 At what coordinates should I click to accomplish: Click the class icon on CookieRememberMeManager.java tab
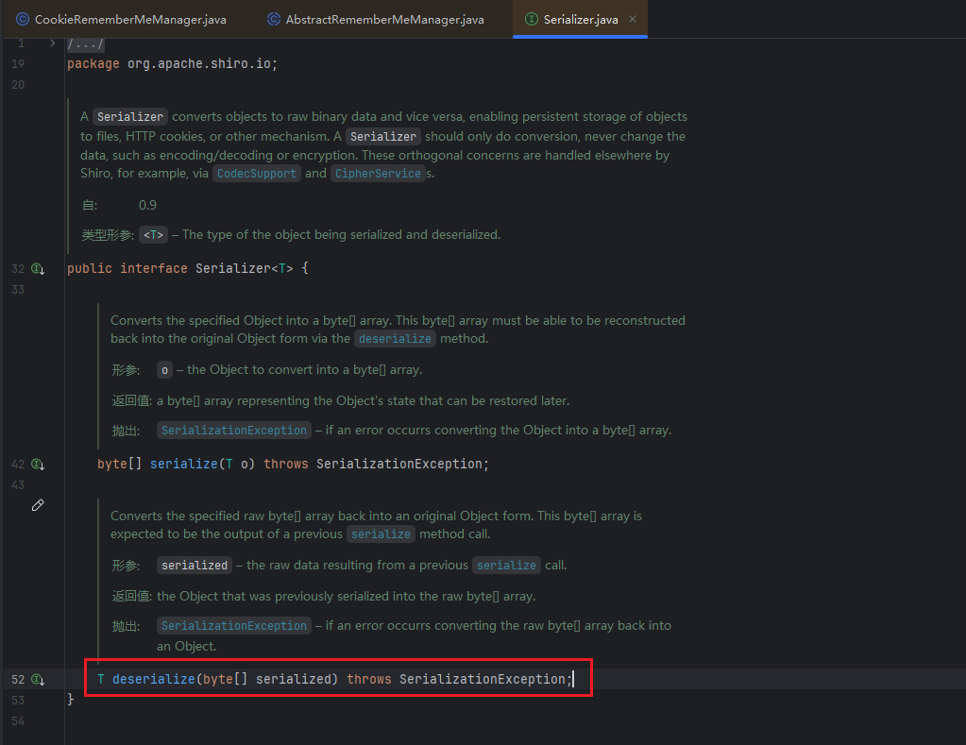click(22, 19)
